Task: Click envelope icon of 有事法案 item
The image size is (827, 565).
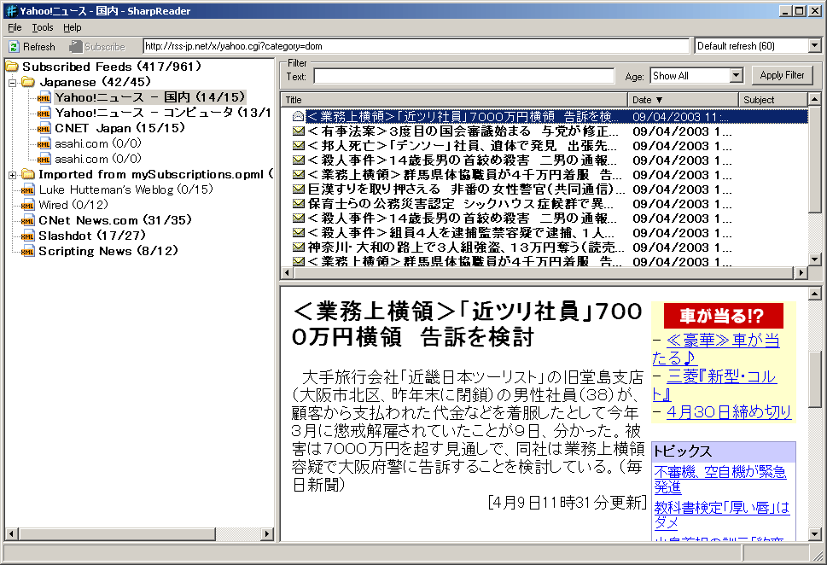Action: pyautogui.click(x=299, y=131)
